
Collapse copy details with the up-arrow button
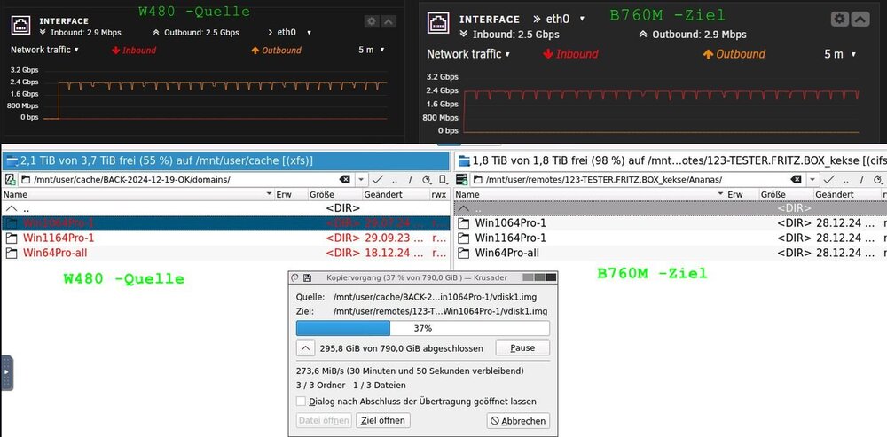coord(305,347)
